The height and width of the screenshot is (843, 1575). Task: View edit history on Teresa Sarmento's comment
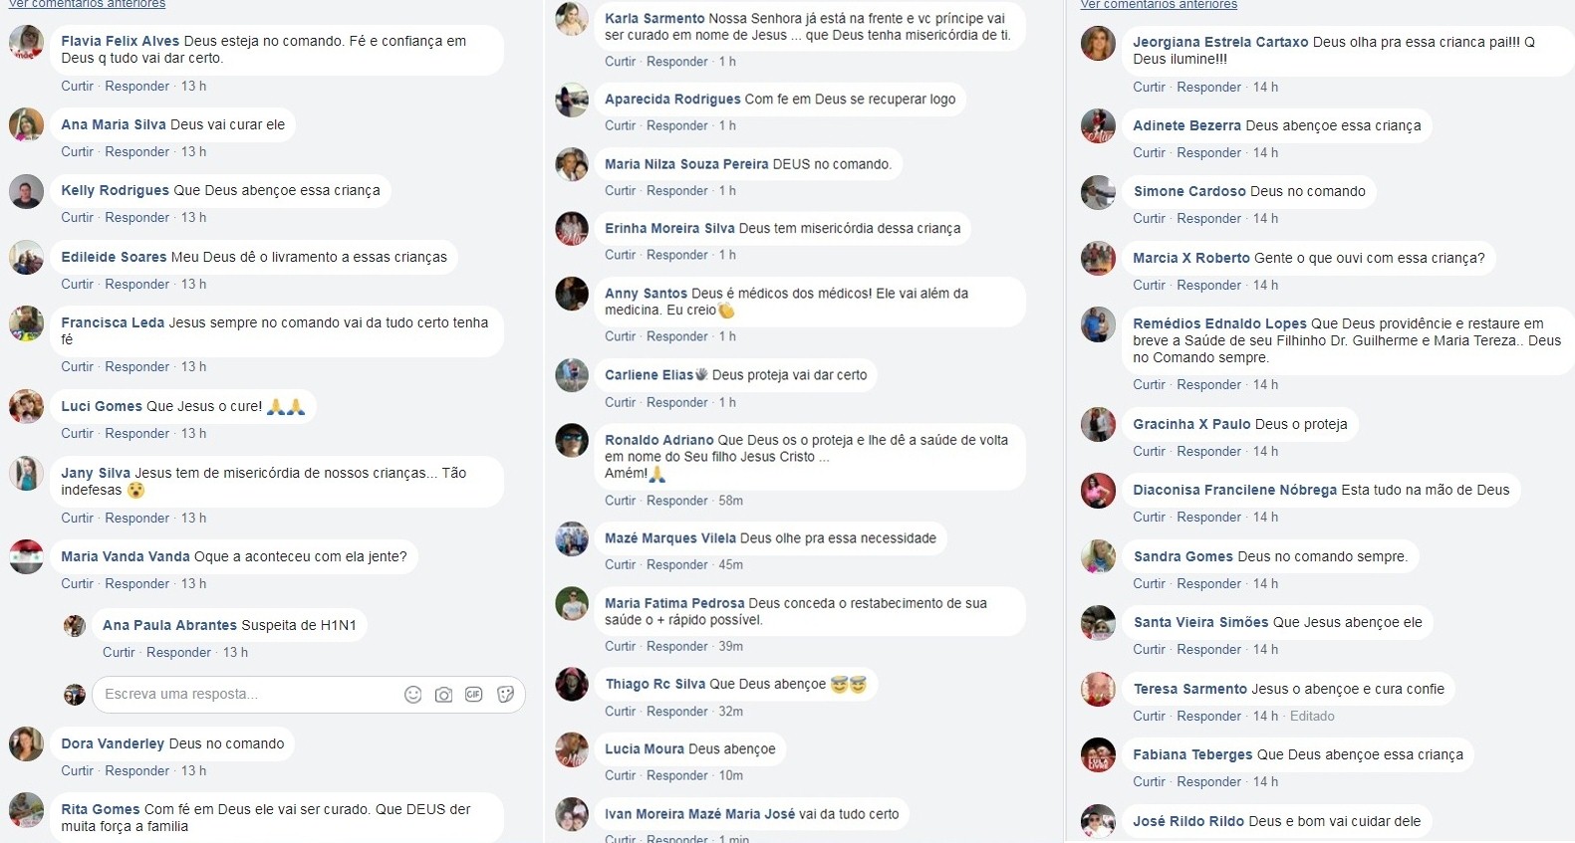[x=1312, y=717]
